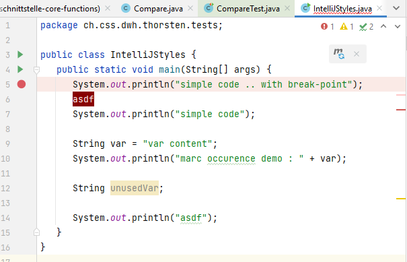The height and width of the screenshot is (262, 407).
Task: Click the erroneous 'asdf' text on line 6
Action: tap(83, 99)
